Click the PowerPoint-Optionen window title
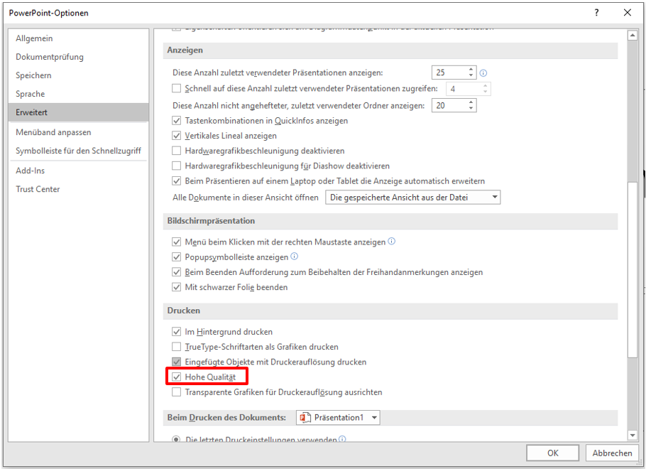Screen dimensions: 646x469 (x=48, y=13)
